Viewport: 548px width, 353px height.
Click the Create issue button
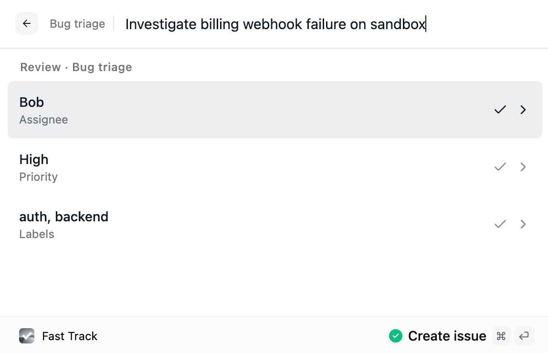447,336
